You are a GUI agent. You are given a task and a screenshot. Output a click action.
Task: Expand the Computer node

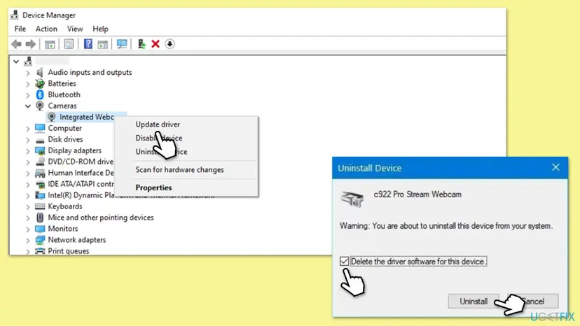28,129
